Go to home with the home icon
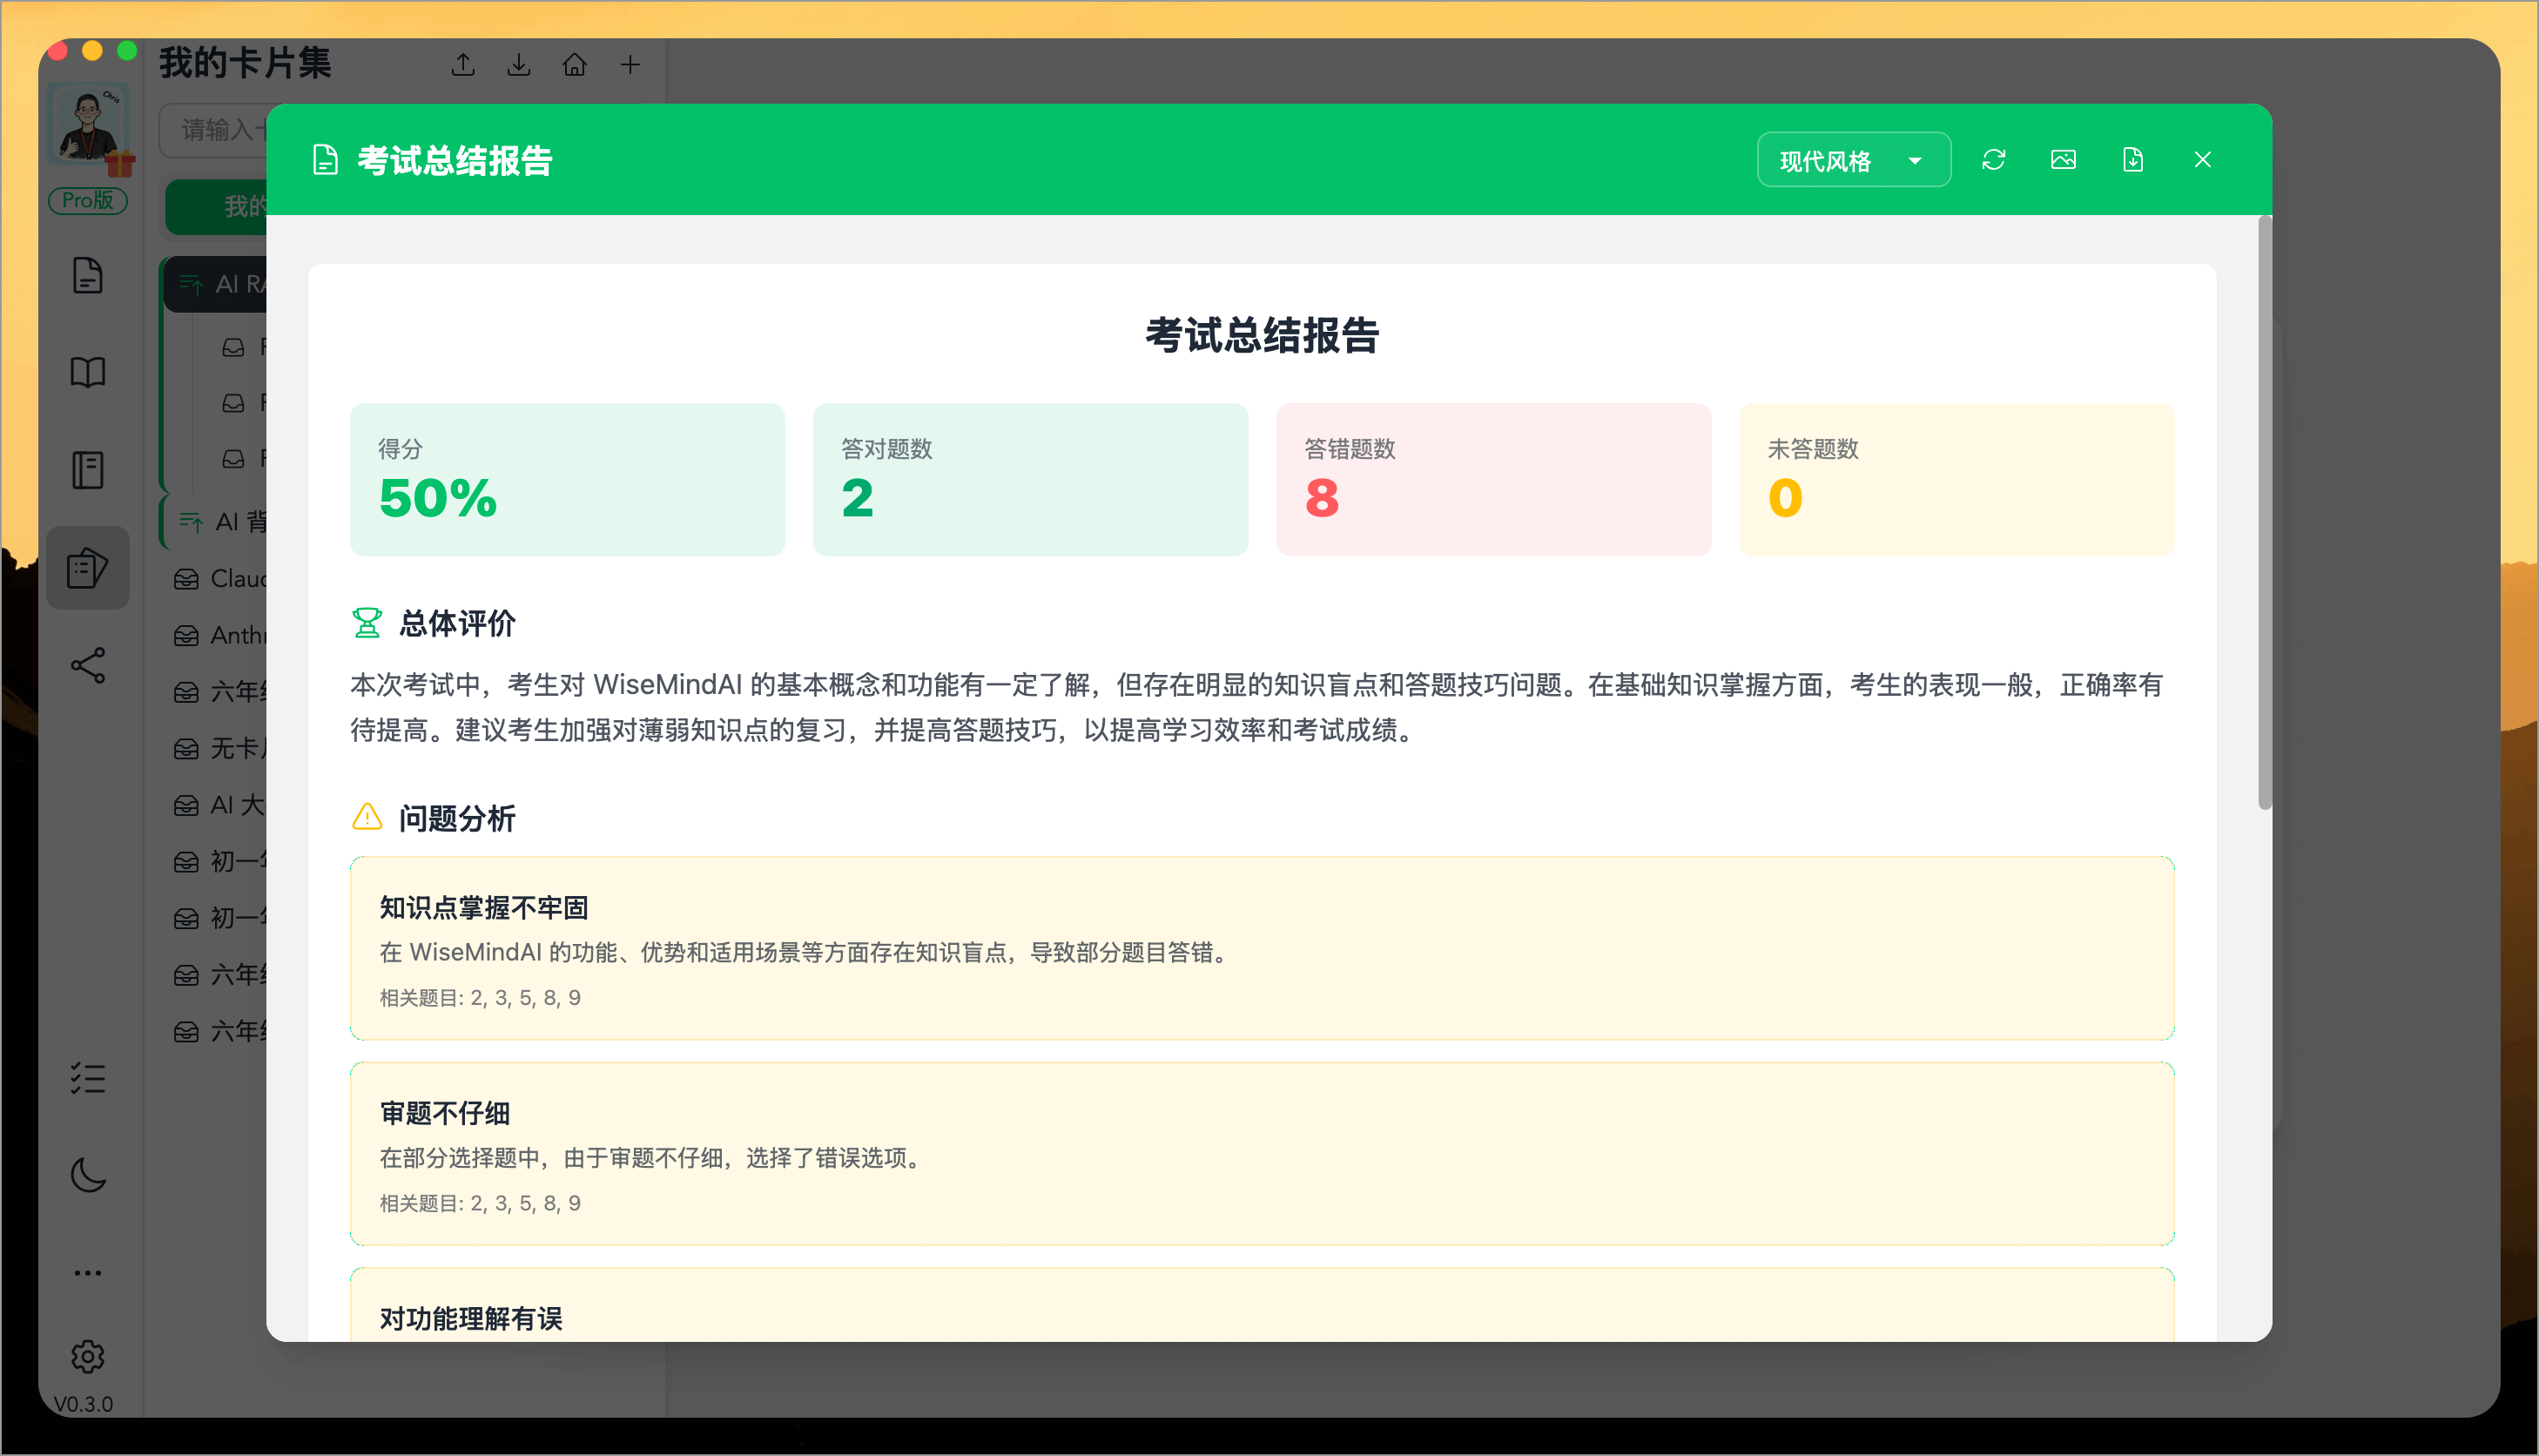 [575, 63]
